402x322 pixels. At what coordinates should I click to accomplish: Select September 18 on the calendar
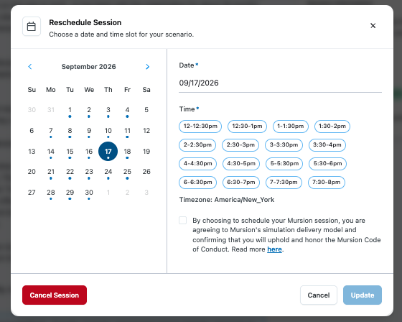point(128,152)
